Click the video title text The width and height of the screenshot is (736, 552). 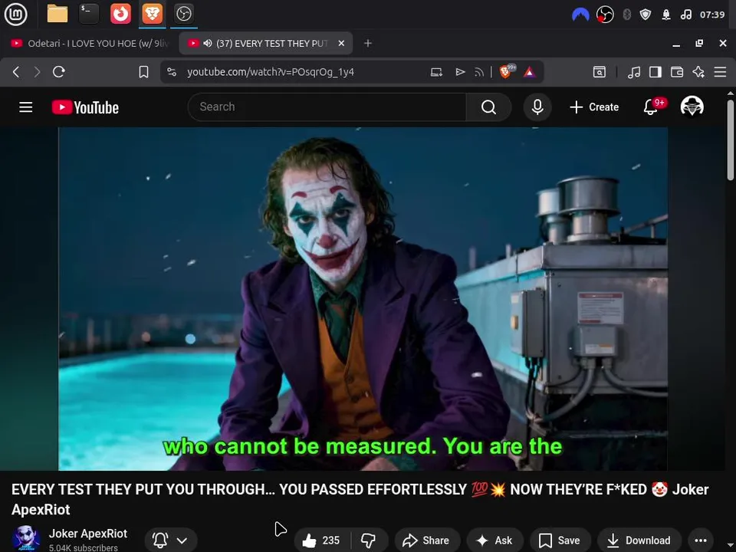(360, 499)
